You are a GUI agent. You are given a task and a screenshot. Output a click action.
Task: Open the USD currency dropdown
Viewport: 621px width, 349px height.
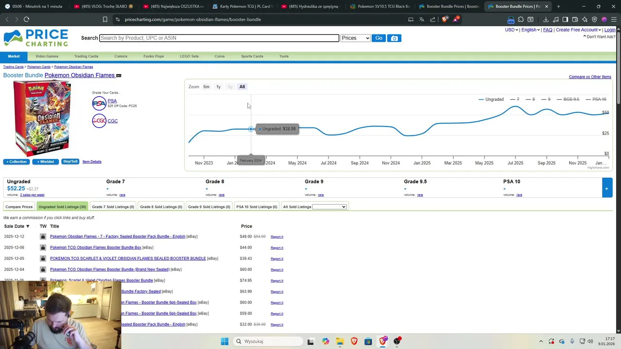[x=511, y=30]
